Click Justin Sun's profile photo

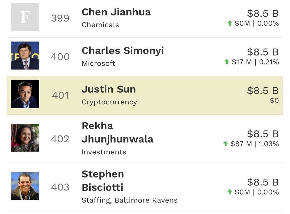[25, 94]
